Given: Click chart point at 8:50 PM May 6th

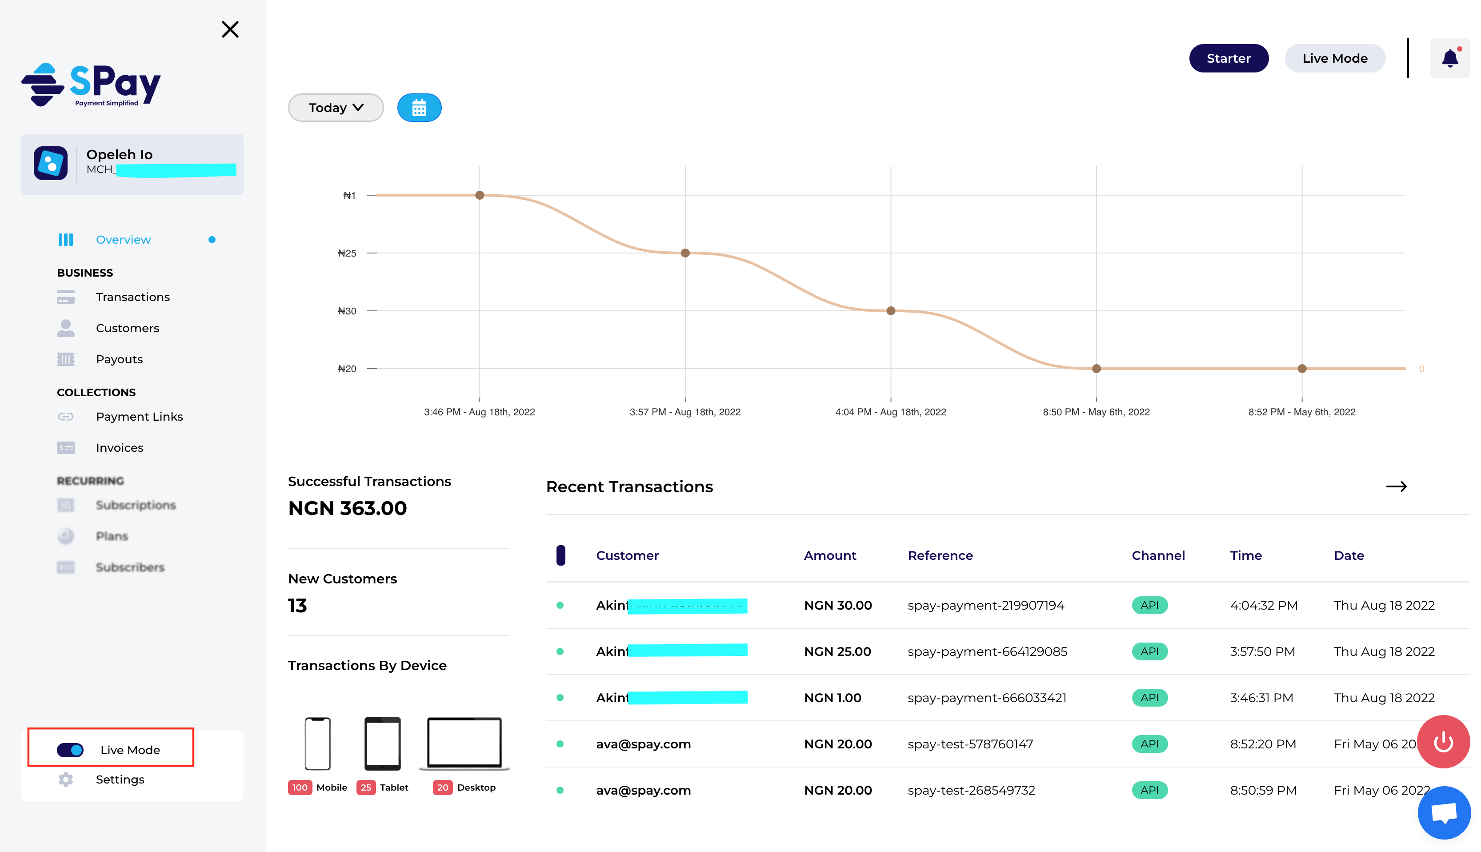Looking at the screenshot, I should pyautogui.click(x=1096, y=369).
